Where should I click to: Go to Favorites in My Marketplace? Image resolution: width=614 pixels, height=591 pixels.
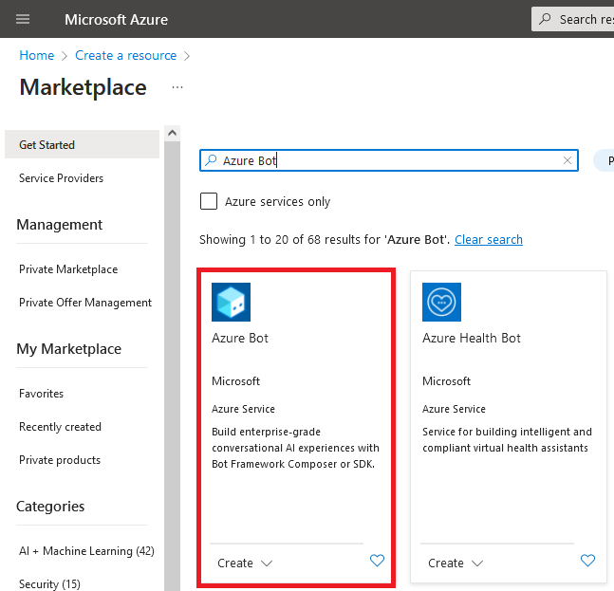point(41,394)
